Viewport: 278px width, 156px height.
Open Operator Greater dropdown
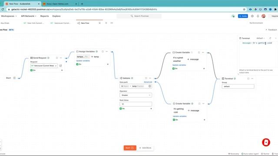click(x=136, y=95)
